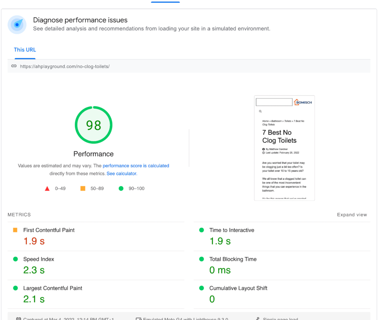Viewport: 380px width, 320px height.
Task: Open the See calculator link
Action: [x=122, y=174]
